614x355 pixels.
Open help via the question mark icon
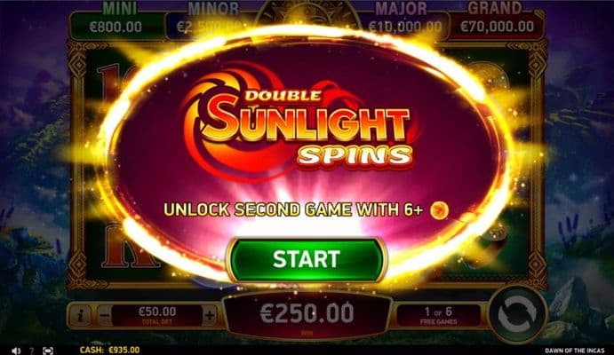pos(32,351)
